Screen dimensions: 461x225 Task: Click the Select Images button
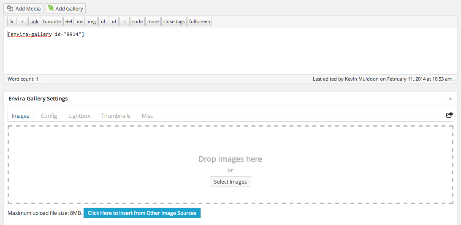pos(230,182)
